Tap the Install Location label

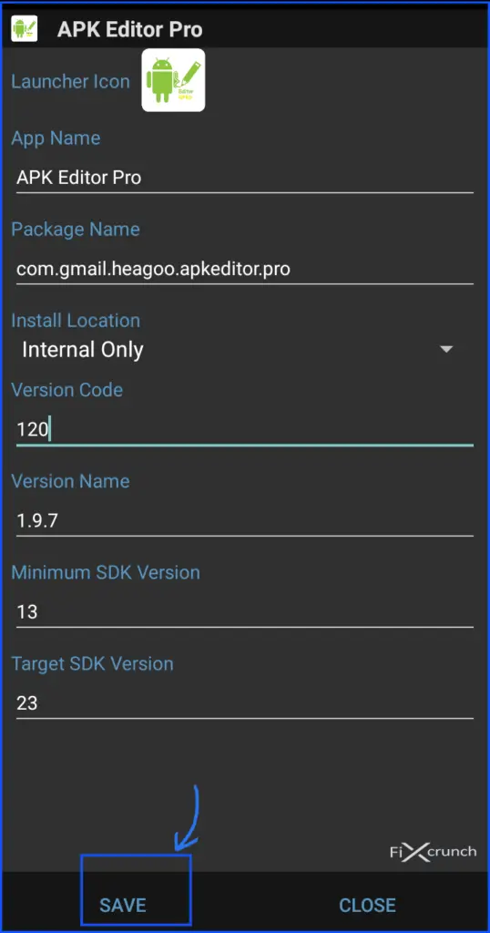coord(76,321)
